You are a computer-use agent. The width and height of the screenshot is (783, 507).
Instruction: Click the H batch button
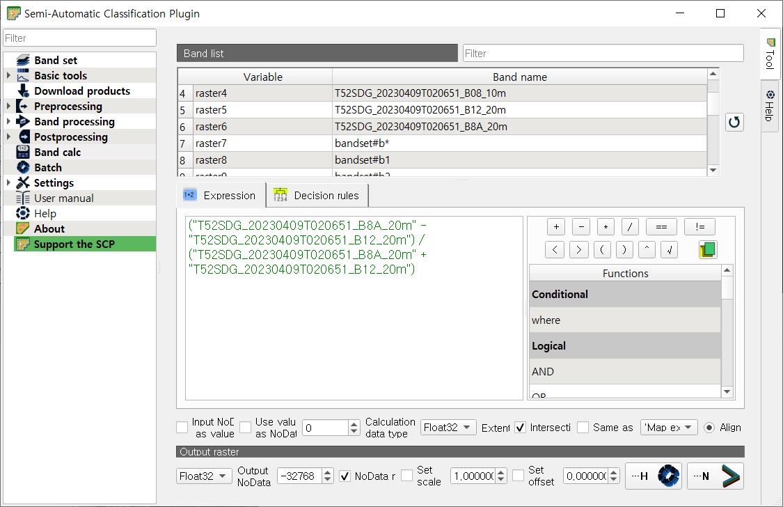[654, 476]
